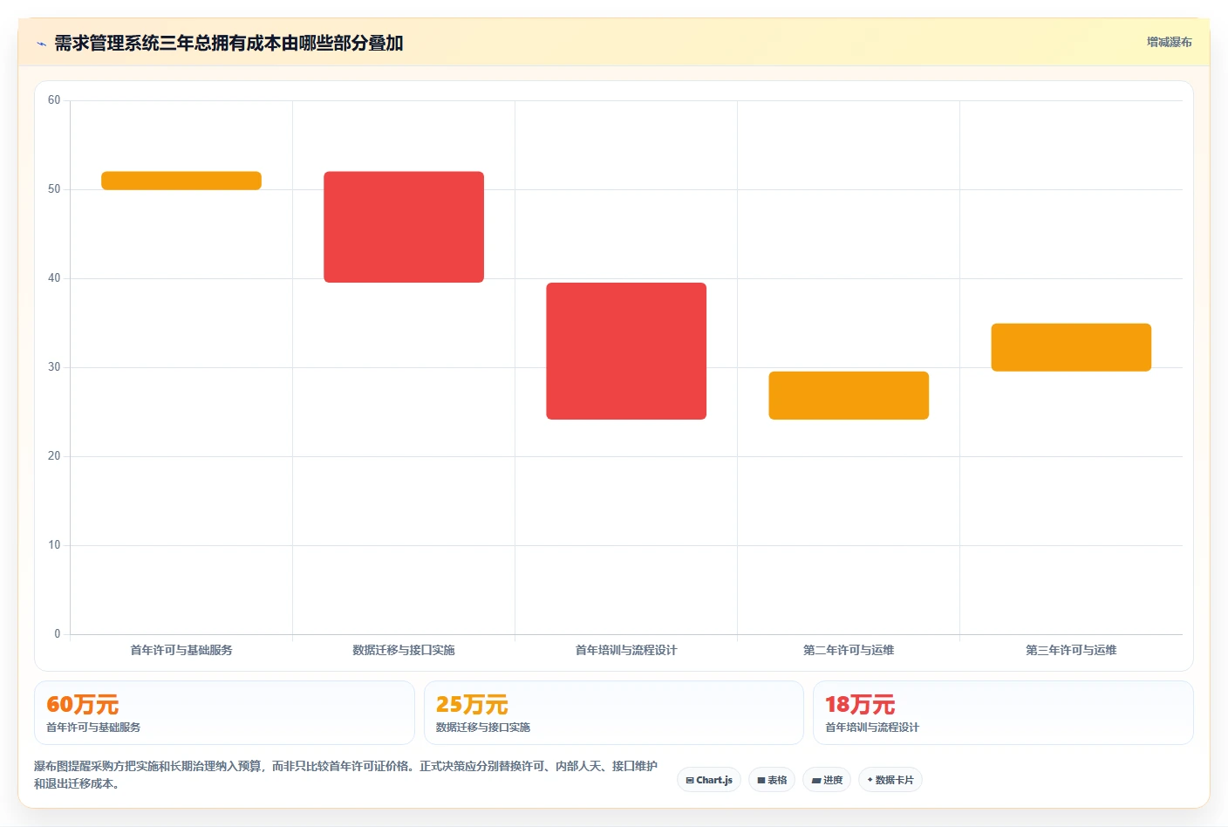Click x-axis label 首年许可与基础服务

coord(181,650)
